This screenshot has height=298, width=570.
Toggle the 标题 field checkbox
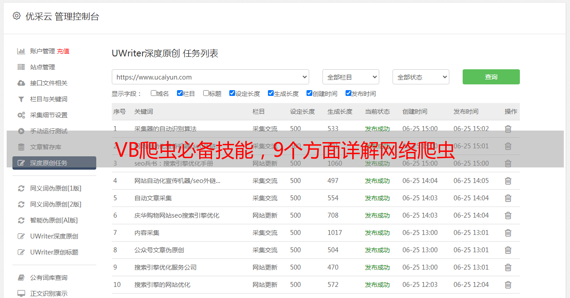pos(206,93)
